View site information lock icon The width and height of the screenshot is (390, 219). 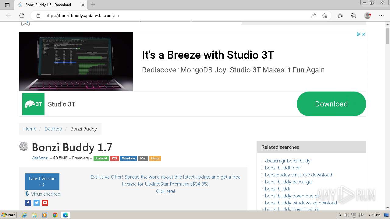(x=38, y=16)
